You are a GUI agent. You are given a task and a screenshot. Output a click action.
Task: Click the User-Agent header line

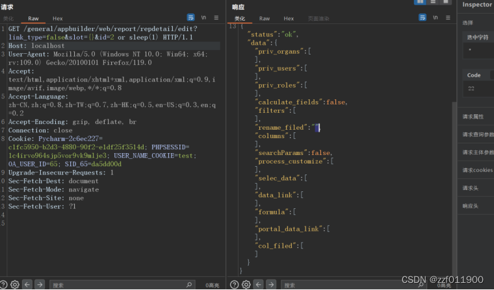(108, 58)
